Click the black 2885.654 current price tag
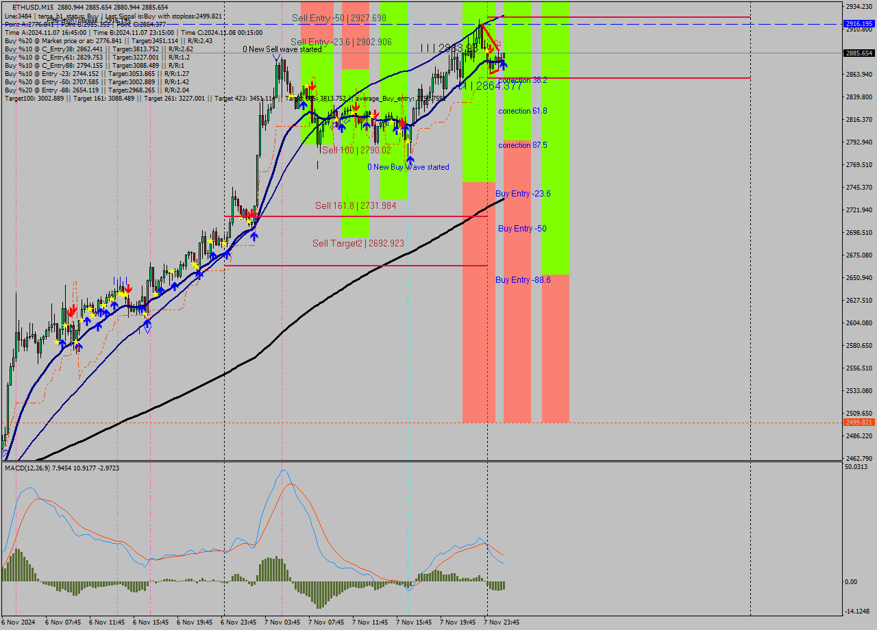Viewport: 877px width, 630px height. [x=859, y=53]
